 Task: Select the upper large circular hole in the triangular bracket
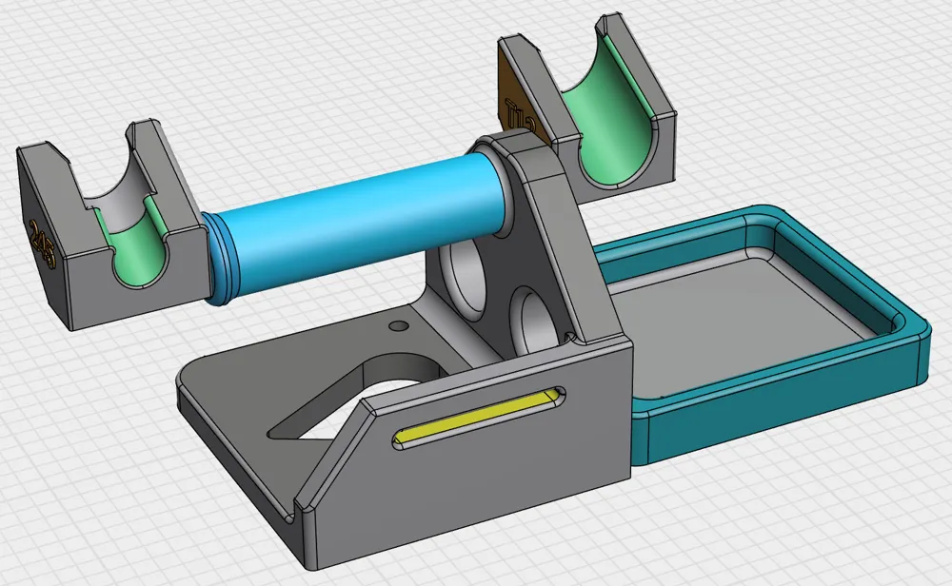(465, 279)
